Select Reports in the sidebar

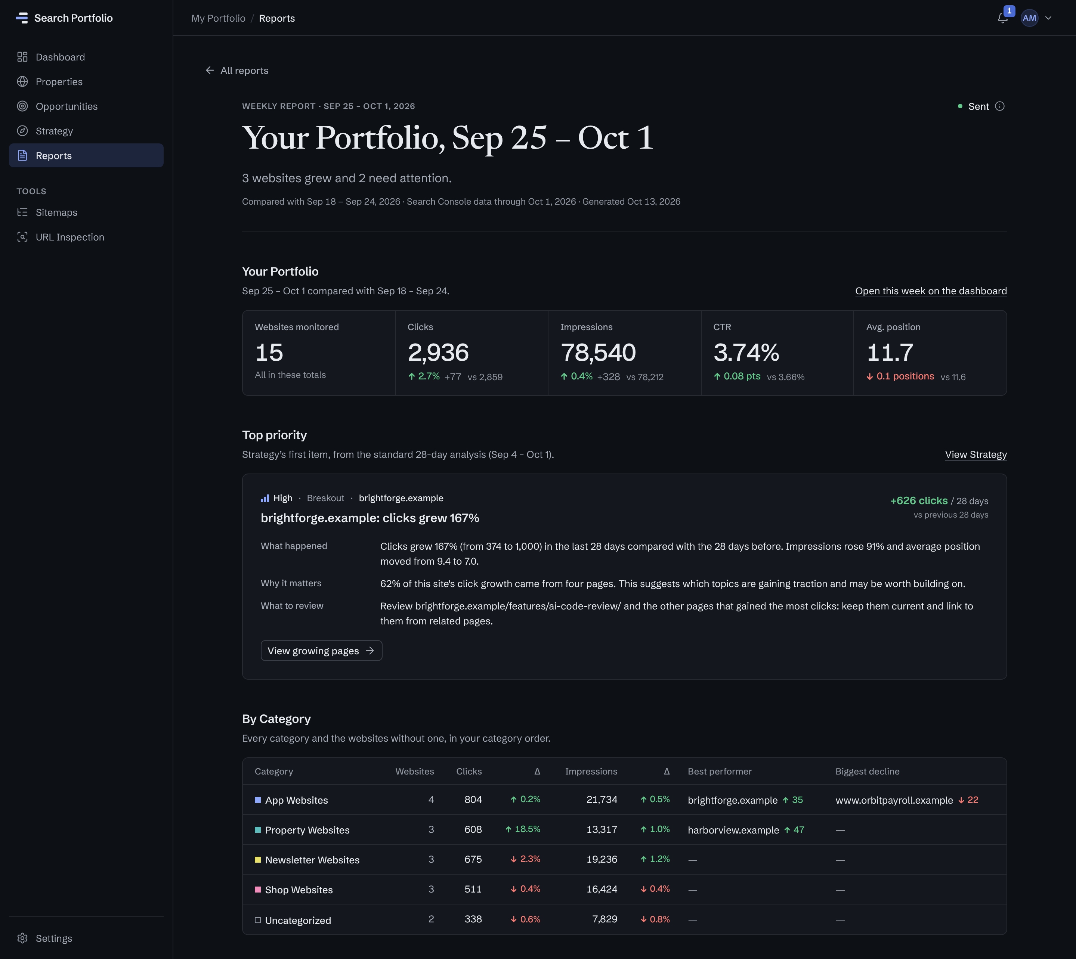tap(86, 155)
